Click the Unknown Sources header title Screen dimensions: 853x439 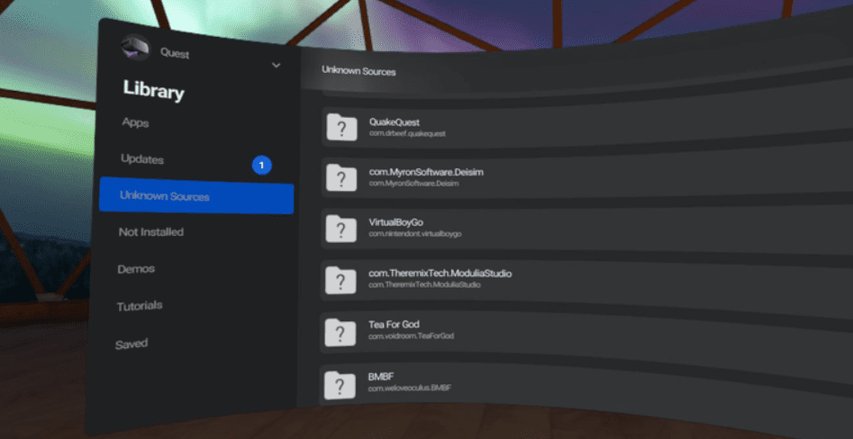358,71
